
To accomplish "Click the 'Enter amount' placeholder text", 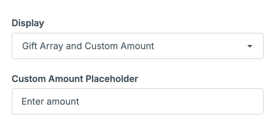I will pos(50,101).
